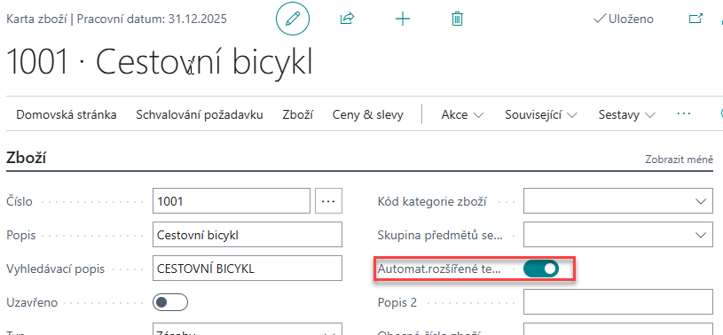This screenshot has height=335, width=723.
Task: Click the 1001 · Cestovní bicykl title
Action: point(160,62)
